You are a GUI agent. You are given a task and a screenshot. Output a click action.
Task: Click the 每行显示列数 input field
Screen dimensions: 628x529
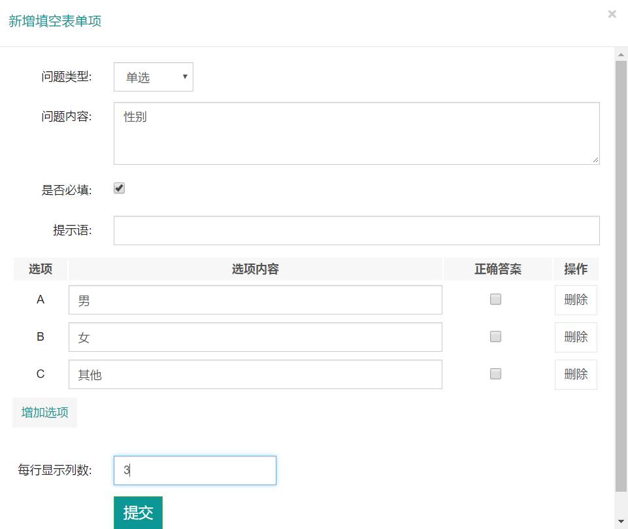[x=195, y=470]
